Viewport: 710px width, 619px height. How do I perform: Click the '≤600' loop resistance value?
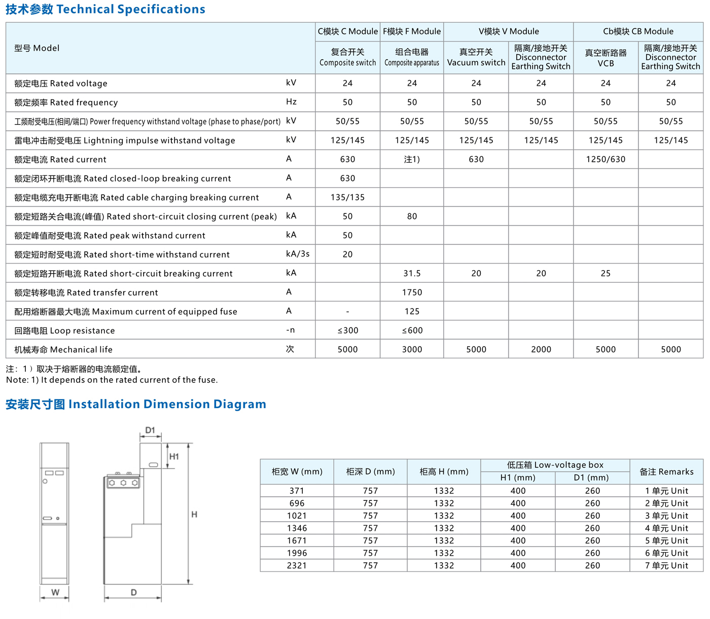(x=412, y=331)
